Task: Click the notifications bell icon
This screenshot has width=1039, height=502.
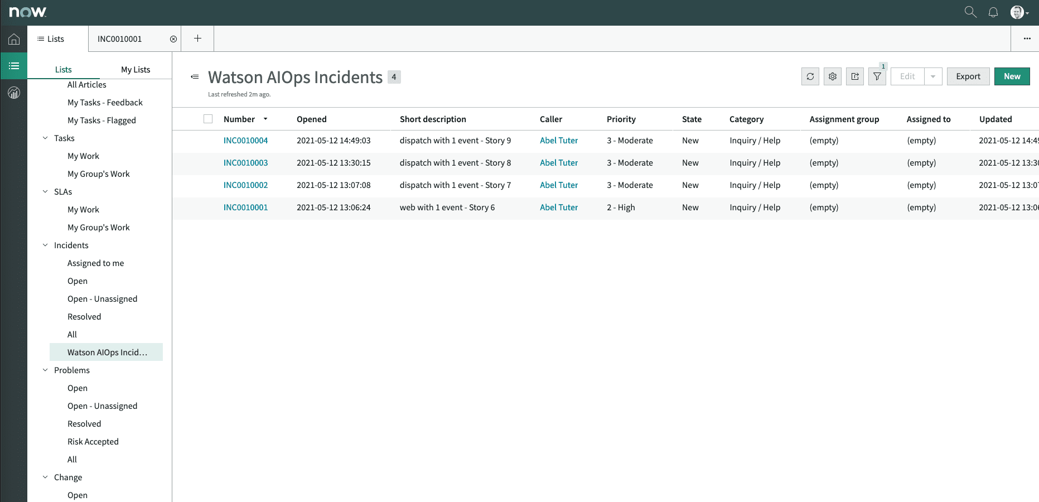Action: point(993,12)
